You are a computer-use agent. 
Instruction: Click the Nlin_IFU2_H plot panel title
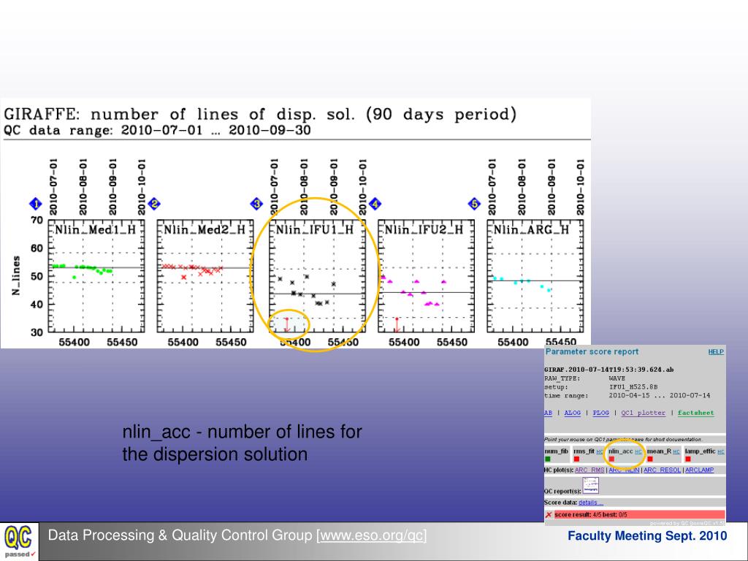tap(424, 230)
